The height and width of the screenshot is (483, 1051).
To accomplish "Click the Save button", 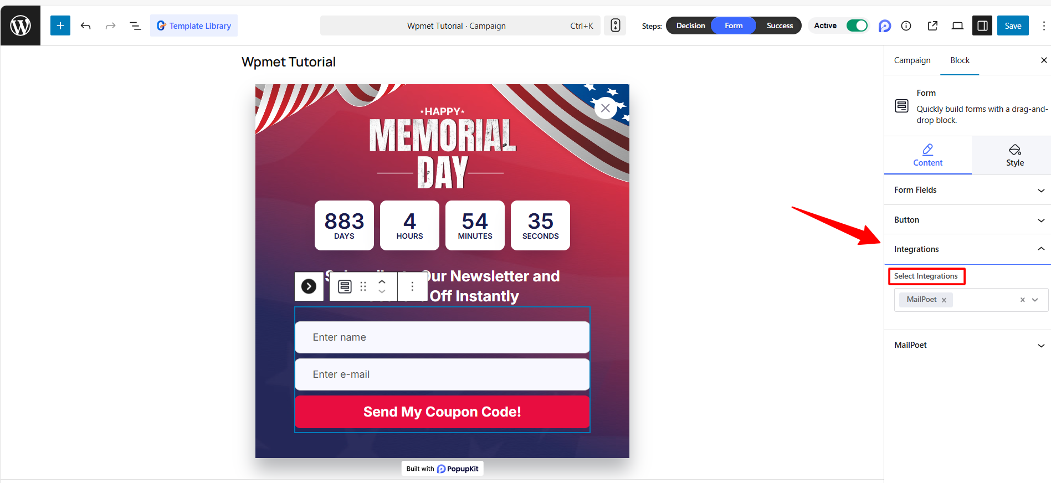I will [x=1013, y=25].
